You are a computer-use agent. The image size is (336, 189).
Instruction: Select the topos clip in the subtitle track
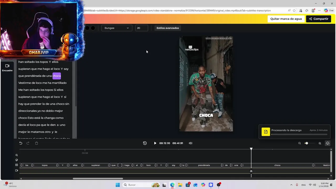coord(45,165)
